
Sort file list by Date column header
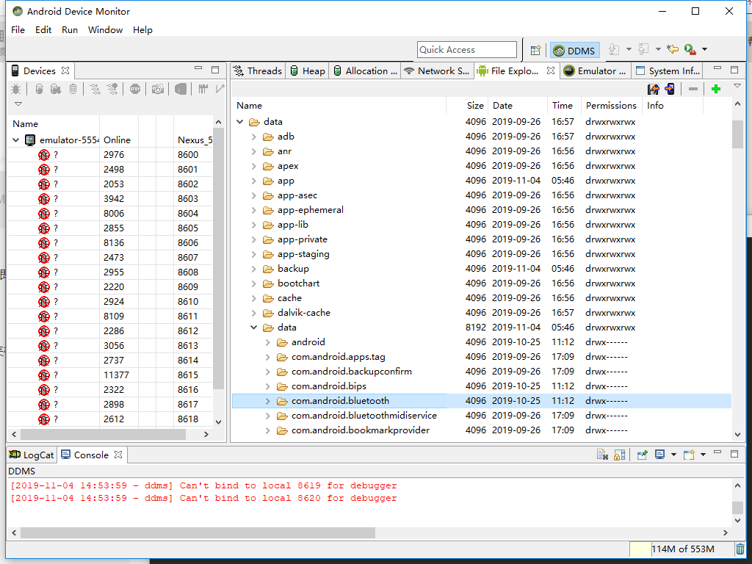click(518, 106)
